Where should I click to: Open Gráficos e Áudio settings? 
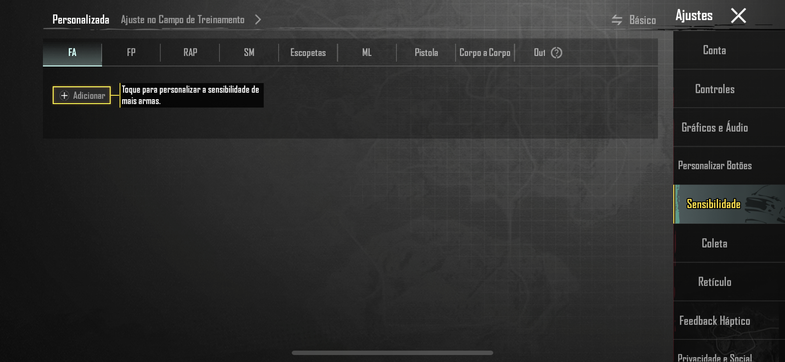point(714,127)
